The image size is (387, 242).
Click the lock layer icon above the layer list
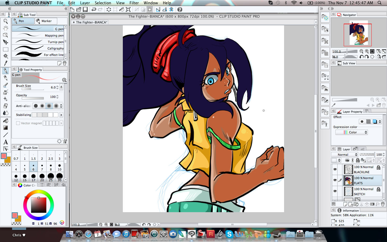358,160
